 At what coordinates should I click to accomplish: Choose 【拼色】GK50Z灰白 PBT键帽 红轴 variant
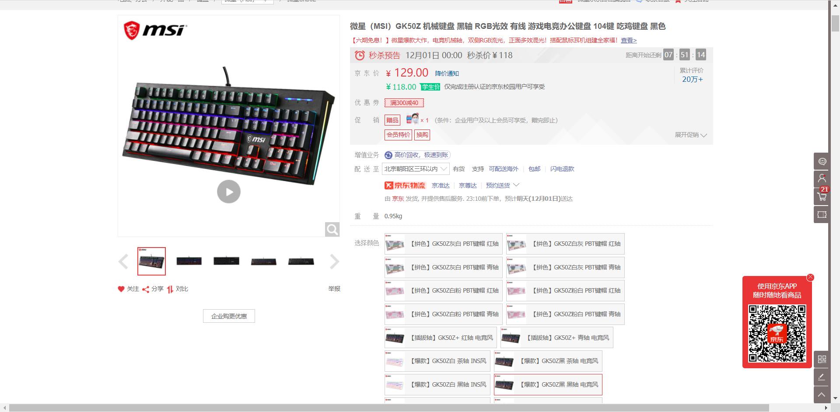click(x=443, y=244)
